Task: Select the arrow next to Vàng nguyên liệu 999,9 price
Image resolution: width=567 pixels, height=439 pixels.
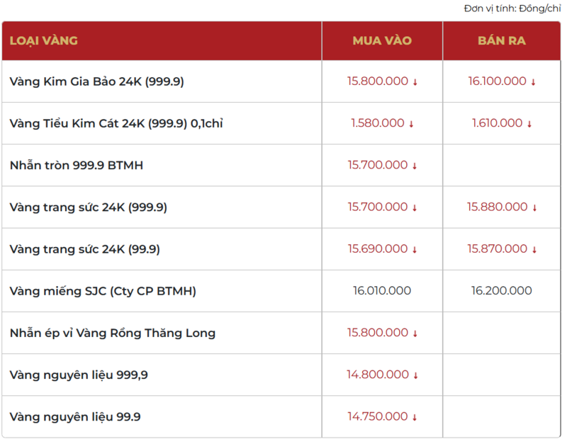Action: click(415, 375)
